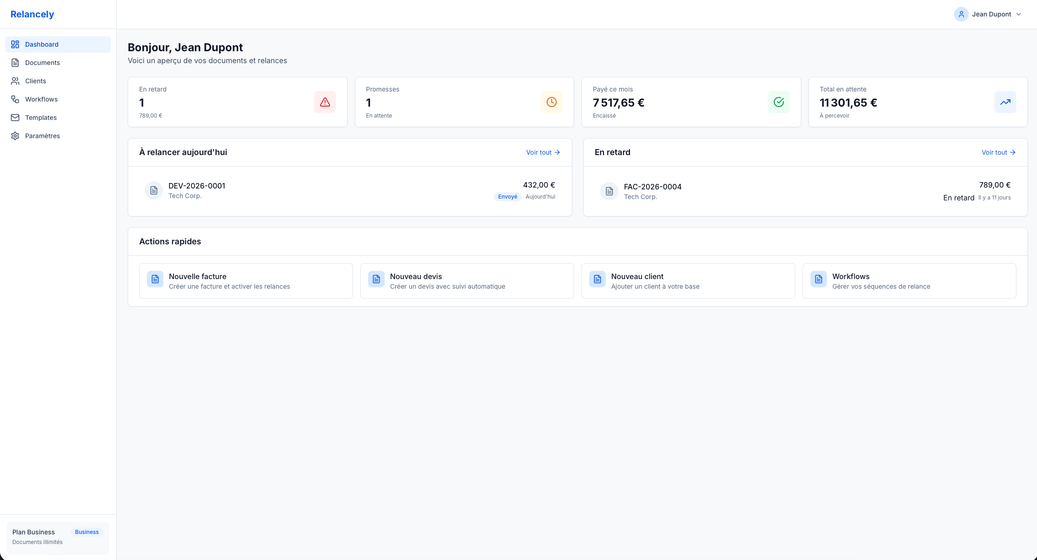Screen dimensions: 1037x560
Task: Click the Relancely logo
Action: [x=32, y=14]
